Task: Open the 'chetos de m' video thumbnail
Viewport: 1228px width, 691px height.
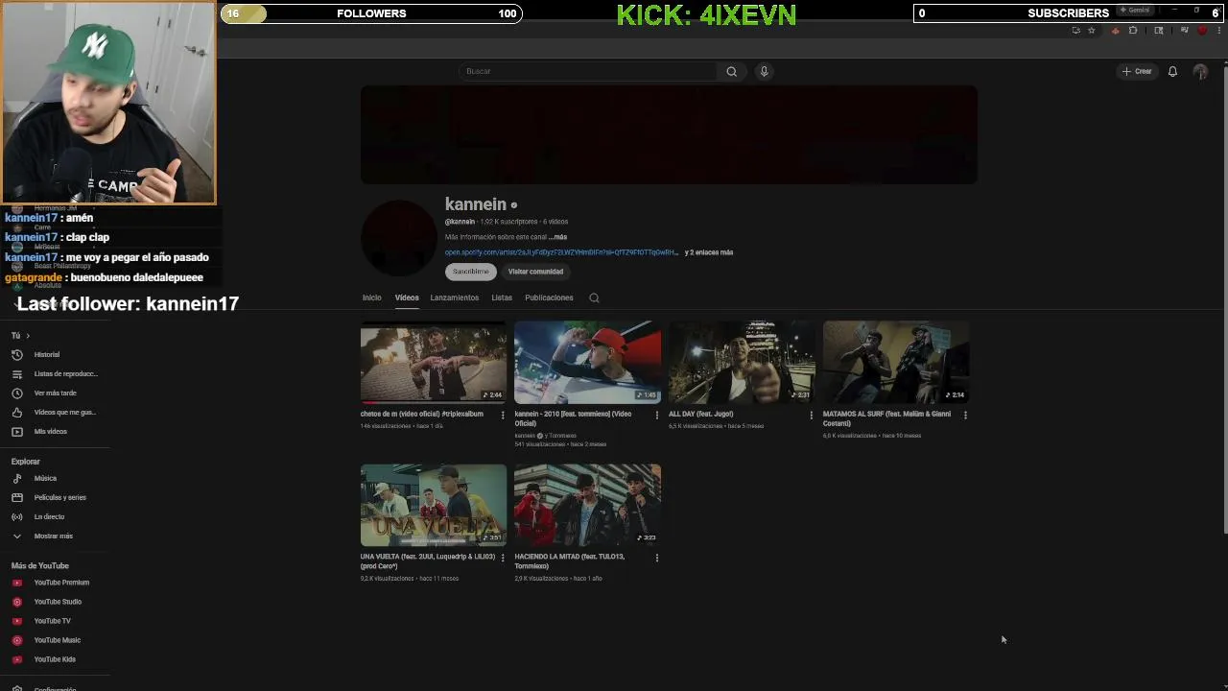Action: tap(434, 362)
